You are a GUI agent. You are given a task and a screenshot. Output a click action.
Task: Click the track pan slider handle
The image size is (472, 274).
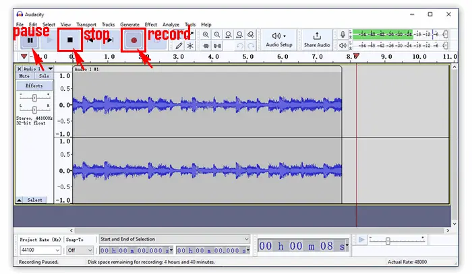click(34, 109)
